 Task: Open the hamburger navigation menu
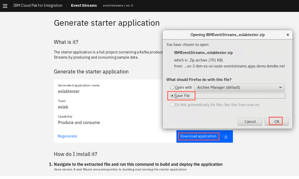(x=5, y=6)
